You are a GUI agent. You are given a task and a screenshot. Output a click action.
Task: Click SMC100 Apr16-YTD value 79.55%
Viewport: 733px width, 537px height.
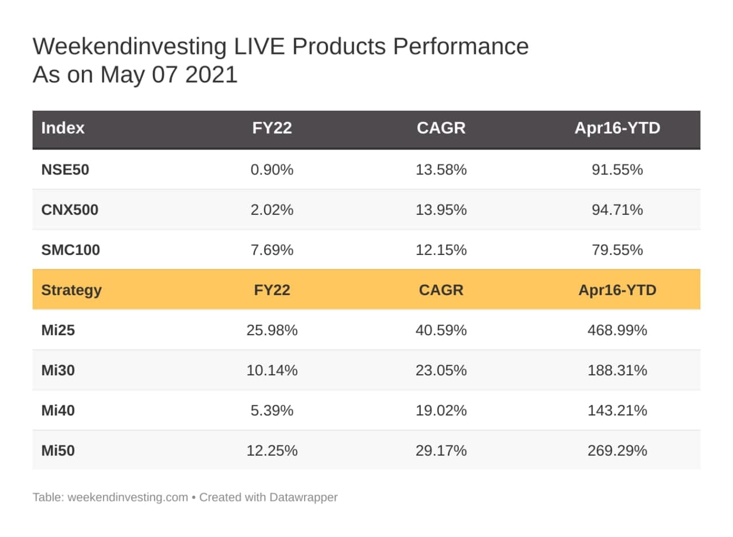coord(617,250)
